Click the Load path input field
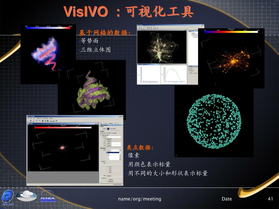Image resolution: width=279 pixels, height=209 pixels. pyautogui.click(x=116, y=145)
